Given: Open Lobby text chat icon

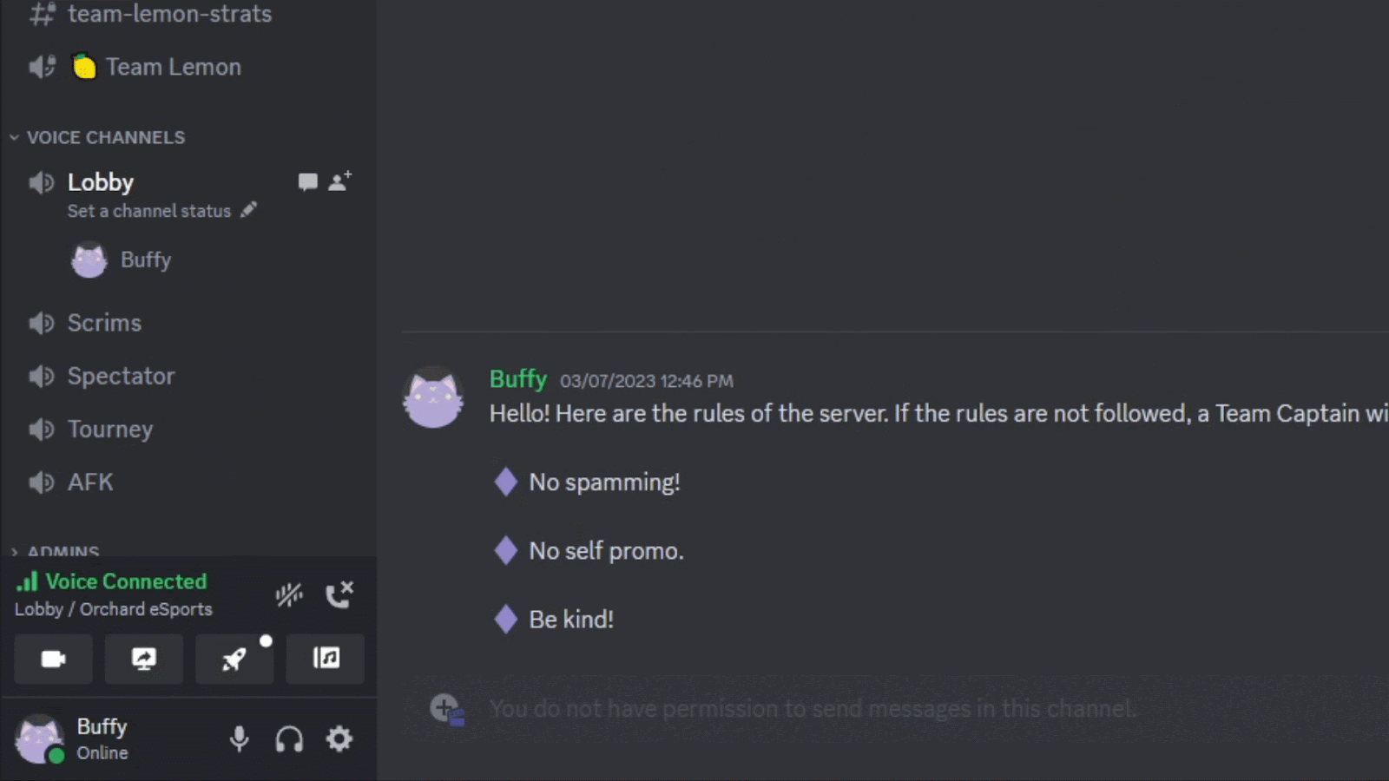Looking at the screenshot, I should pyautogui.click(x=307, y=181).
